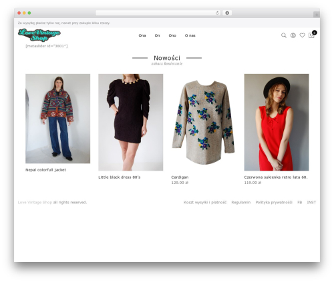Open the On menu item

click(157, 35)
